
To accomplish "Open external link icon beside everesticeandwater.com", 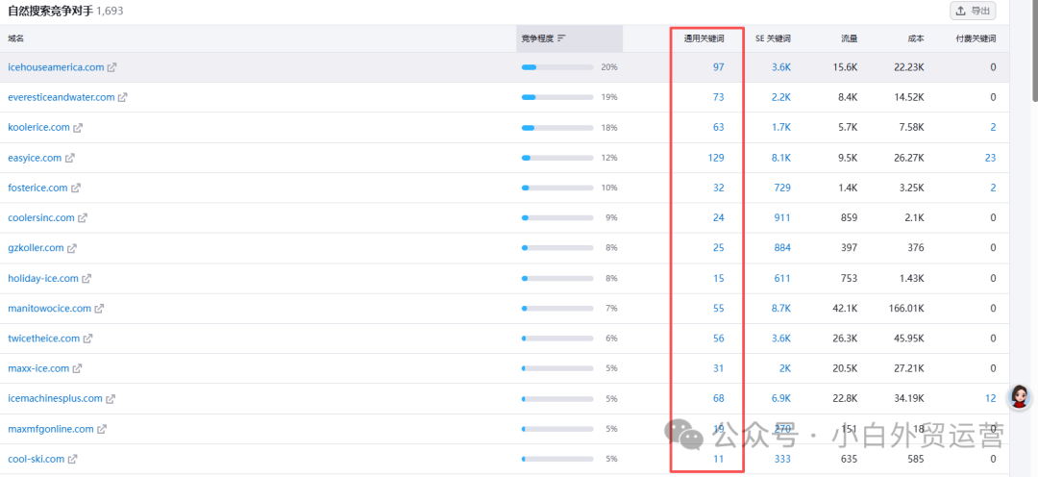I will click(x=122, y=97).
